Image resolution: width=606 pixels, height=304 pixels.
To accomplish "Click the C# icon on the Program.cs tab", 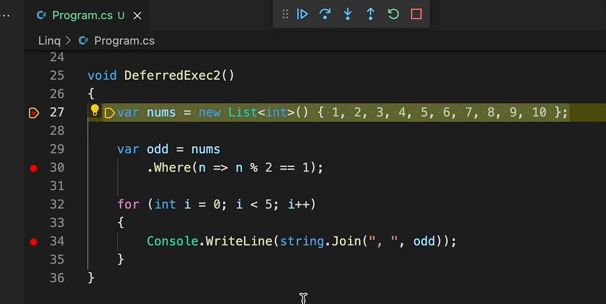I will click(x=41, y=15).
